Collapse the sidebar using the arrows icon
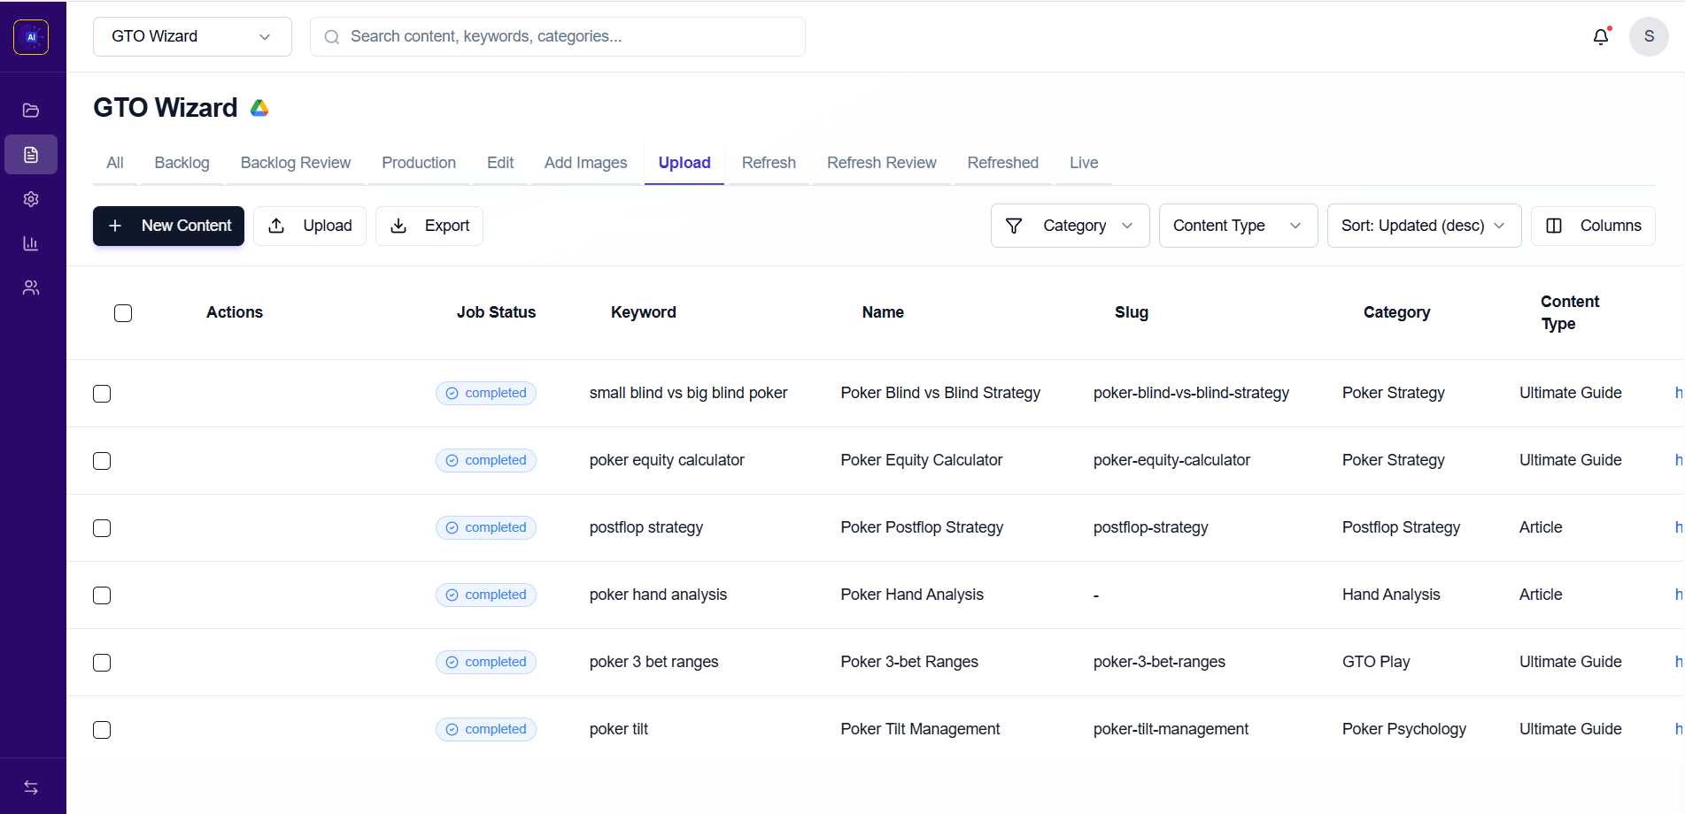The height and width of the screenshot is (814, 1685). click(x=31, y=787)
